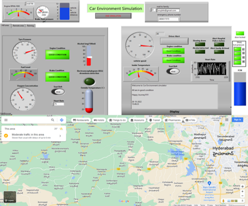Choose the first imagery thumbnail beside pegman
The width and height of the screenshot is (248, 206).
click(229, 201)
